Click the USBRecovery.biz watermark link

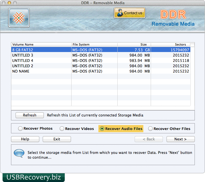coord(34,177)
